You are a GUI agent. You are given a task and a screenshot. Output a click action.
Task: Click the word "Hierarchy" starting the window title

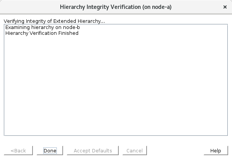(x=73, y=7)
